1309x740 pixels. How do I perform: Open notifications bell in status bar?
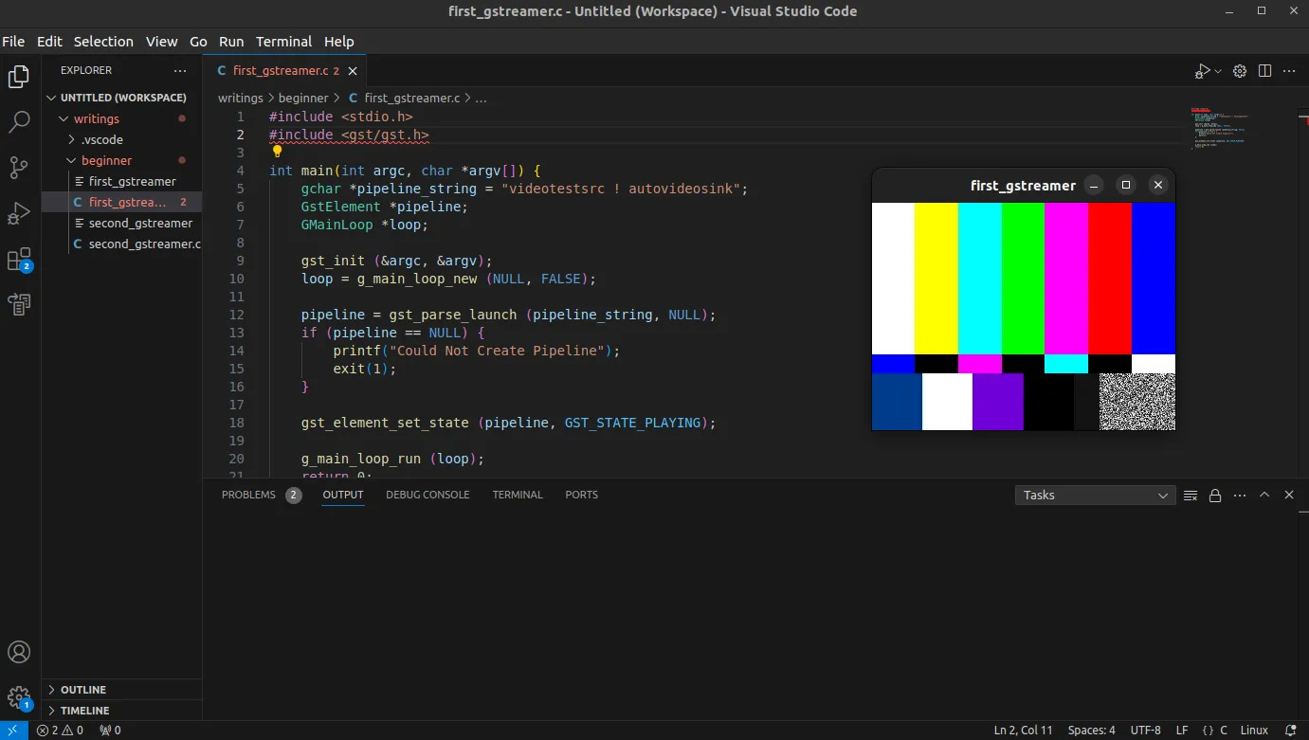[1291, 731]
